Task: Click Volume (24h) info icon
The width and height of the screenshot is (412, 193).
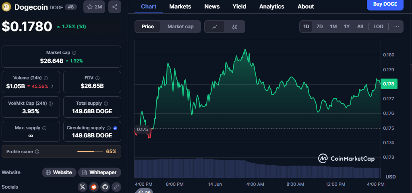Action: [46, 78]
